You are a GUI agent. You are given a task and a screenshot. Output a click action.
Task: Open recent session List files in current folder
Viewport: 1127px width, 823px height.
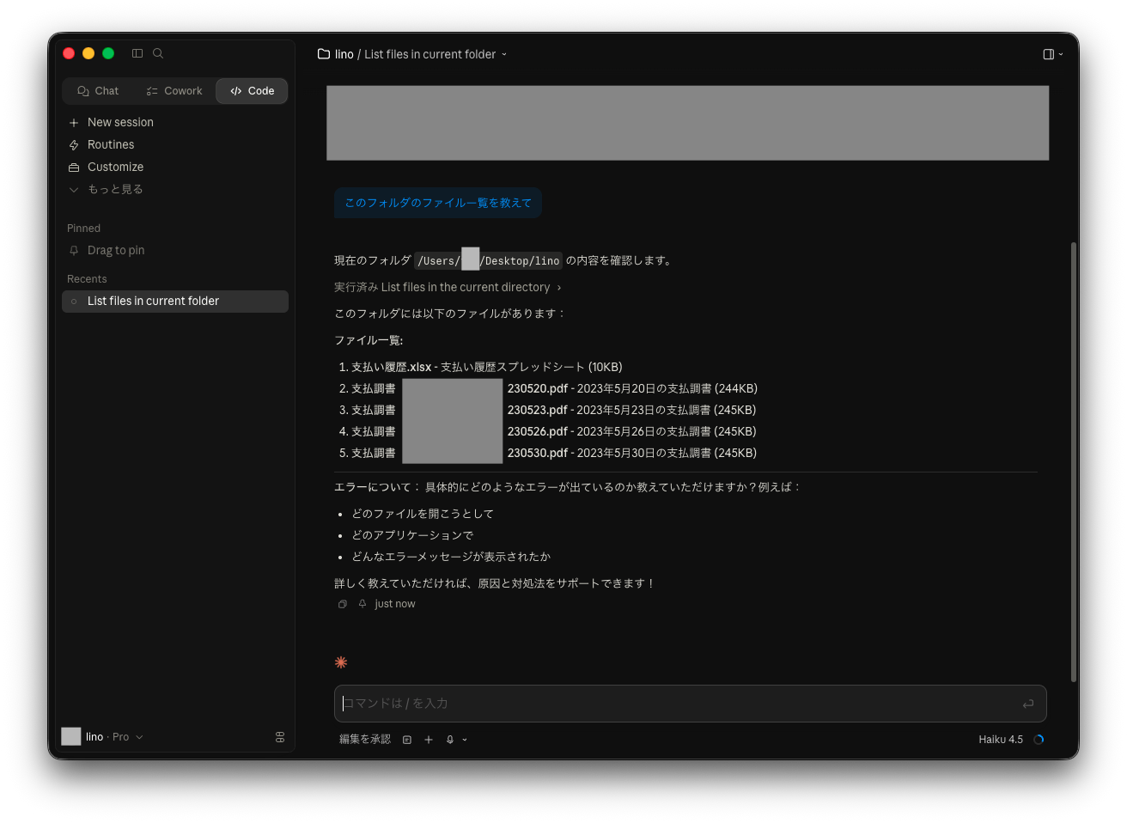(175, 302)
